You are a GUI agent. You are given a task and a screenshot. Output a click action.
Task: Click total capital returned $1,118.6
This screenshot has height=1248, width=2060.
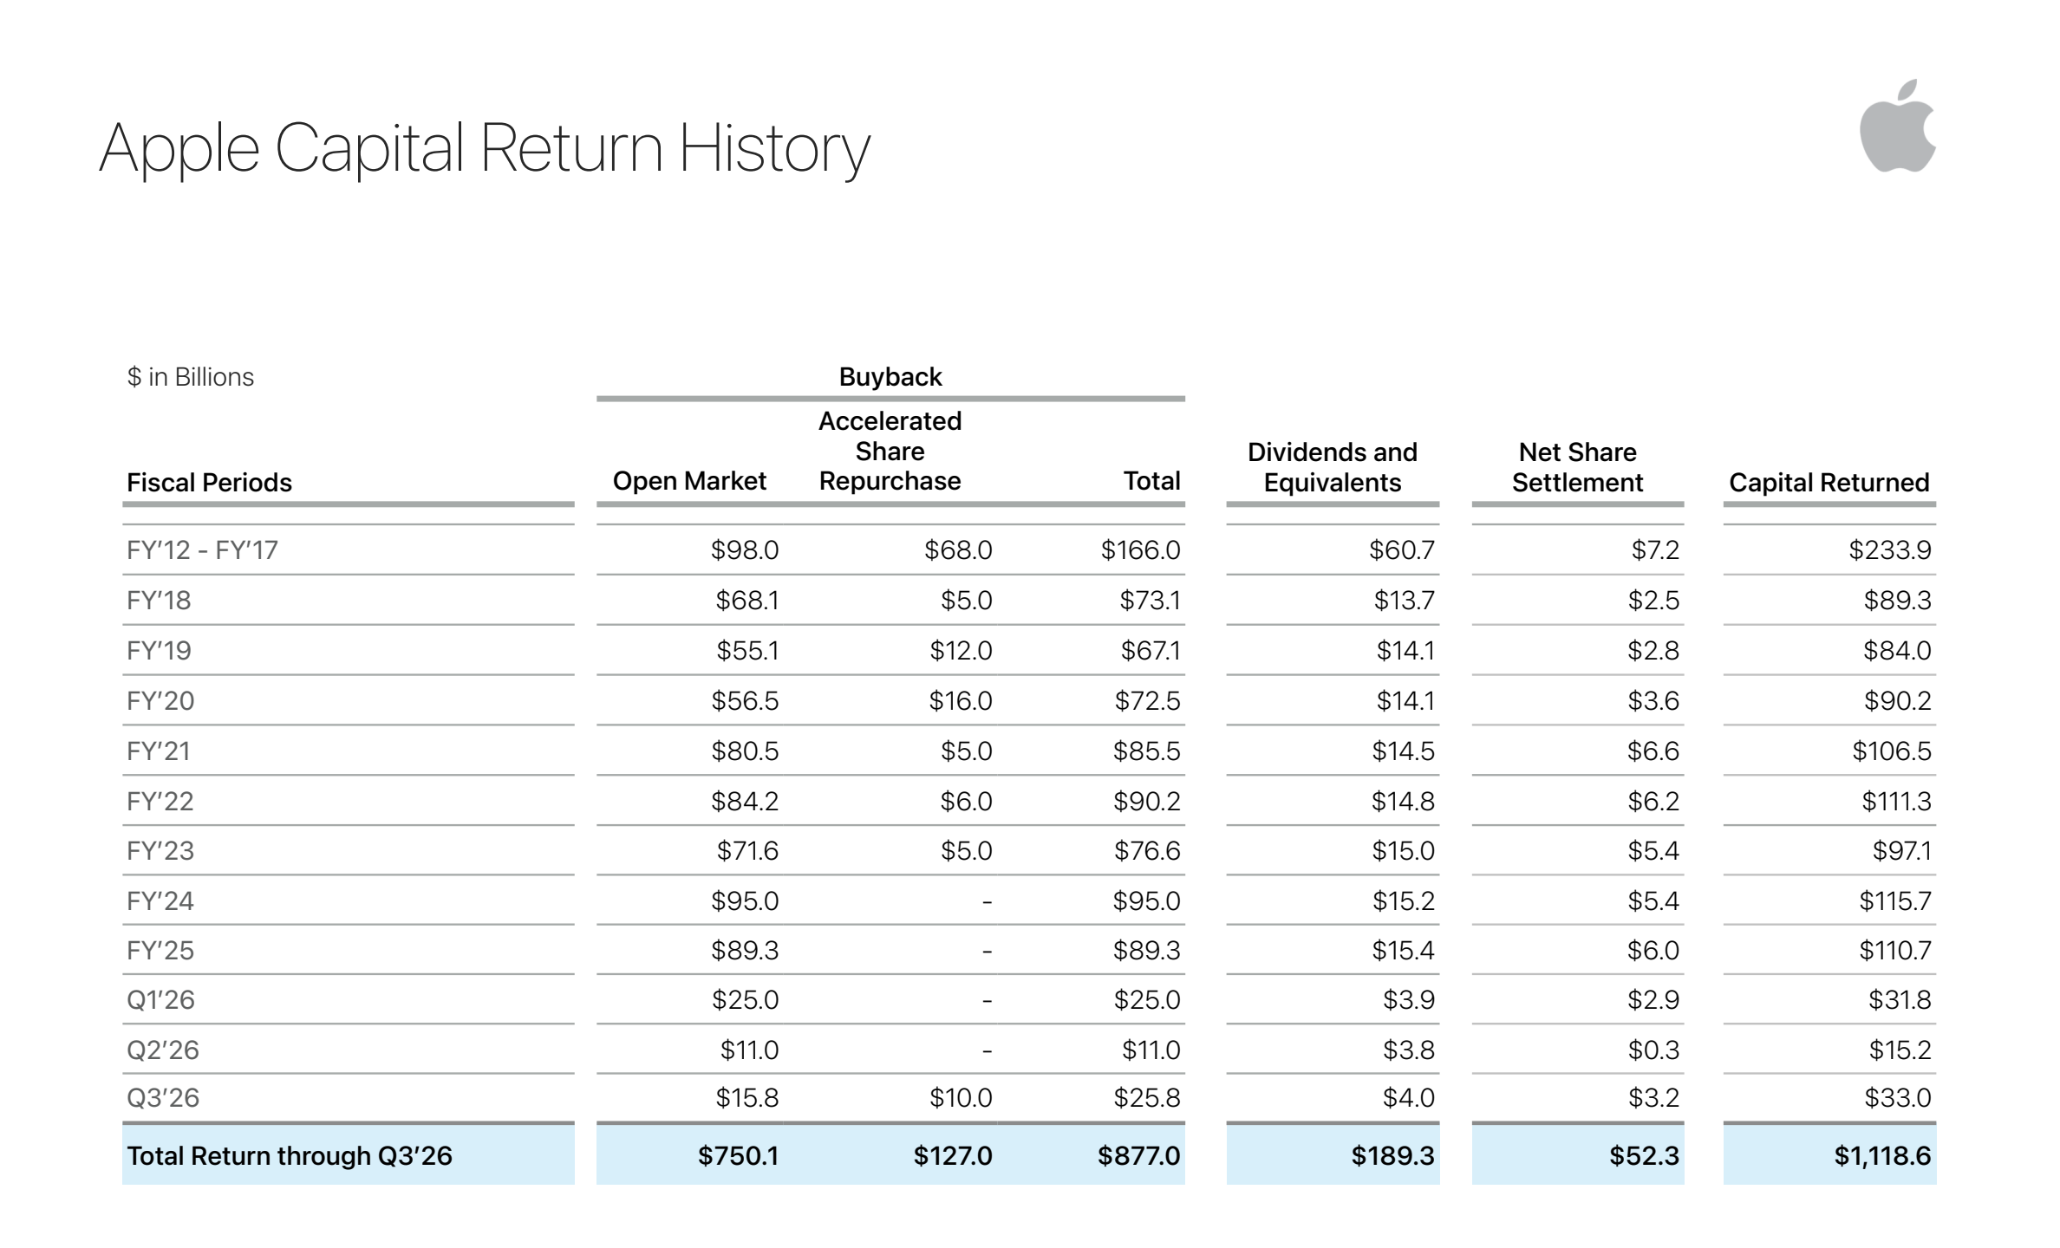(1882, 1156)
